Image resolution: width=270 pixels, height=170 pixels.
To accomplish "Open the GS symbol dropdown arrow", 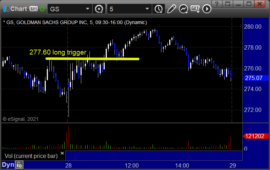I will [x=88, y=9].
